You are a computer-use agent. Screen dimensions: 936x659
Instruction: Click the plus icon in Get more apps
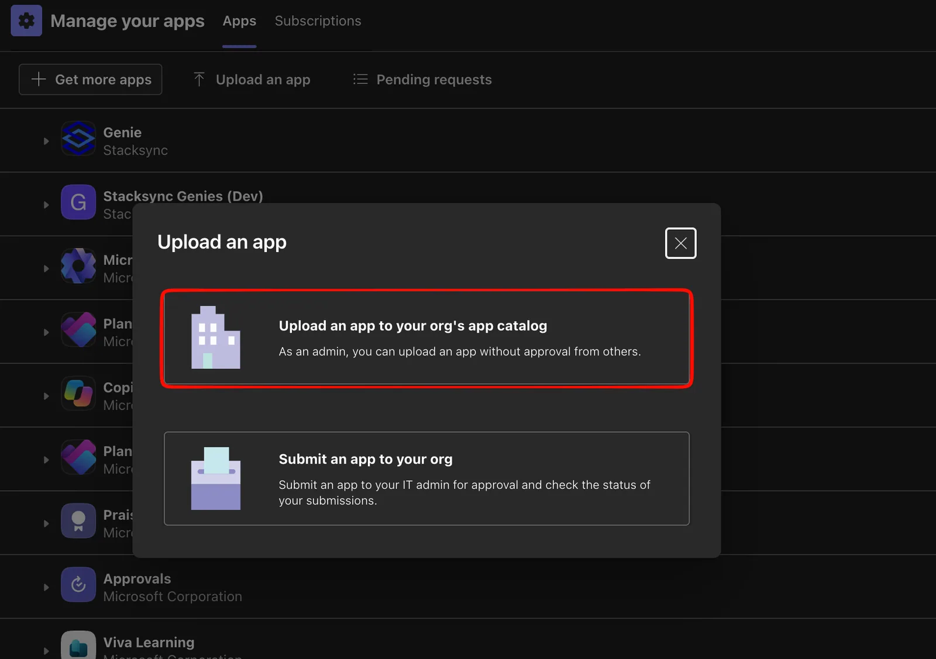(x=39, y=79)
